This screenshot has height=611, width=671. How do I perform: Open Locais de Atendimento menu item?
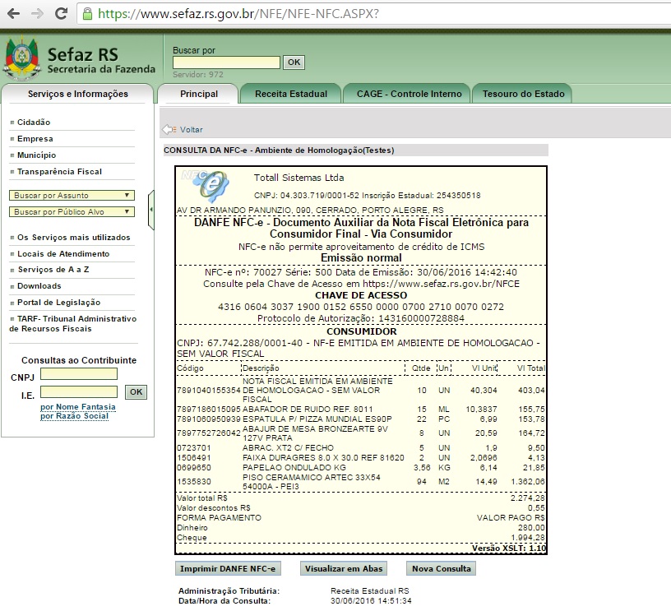click(63, 254)
